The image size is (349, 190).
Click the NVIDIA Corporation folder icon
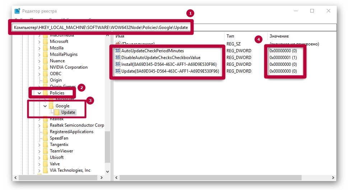45,67
